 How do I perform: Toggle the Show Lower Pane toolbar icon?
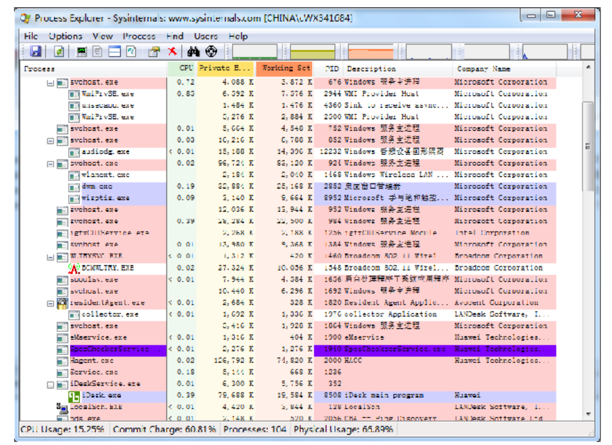[x=114, y=52]
